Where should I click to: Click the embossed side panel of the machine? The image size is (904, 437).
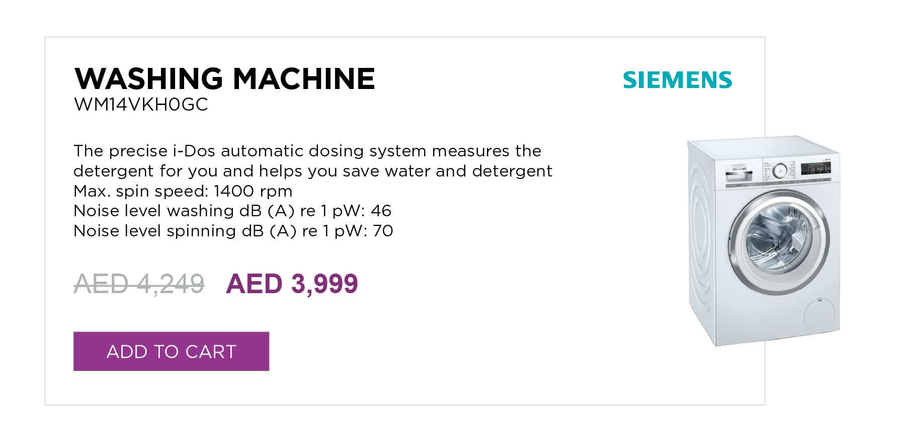coord(702,241)
